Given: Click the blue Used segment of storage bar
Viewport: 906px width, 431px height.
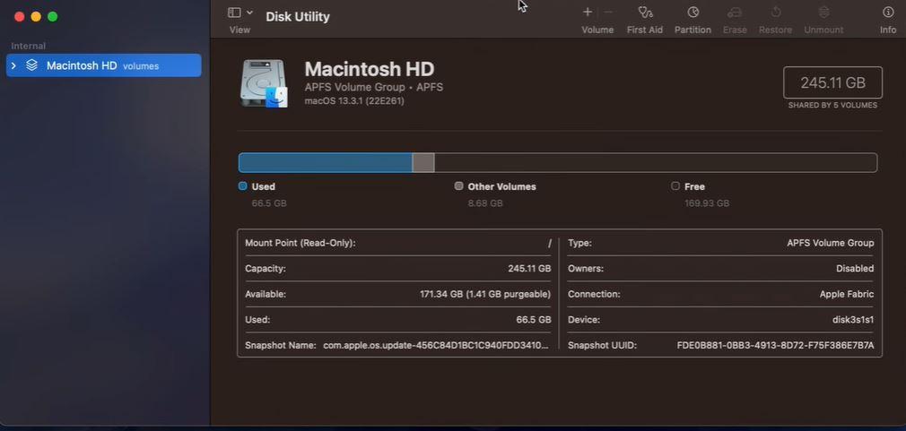Looking at the screenshot, I should point(326,163).
